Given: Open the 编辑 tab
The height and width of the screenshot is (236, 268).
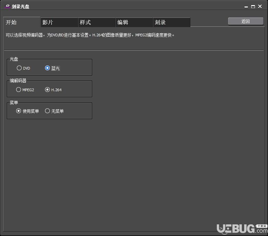Looking at the screenshot, I should click(x=134, y=22).
